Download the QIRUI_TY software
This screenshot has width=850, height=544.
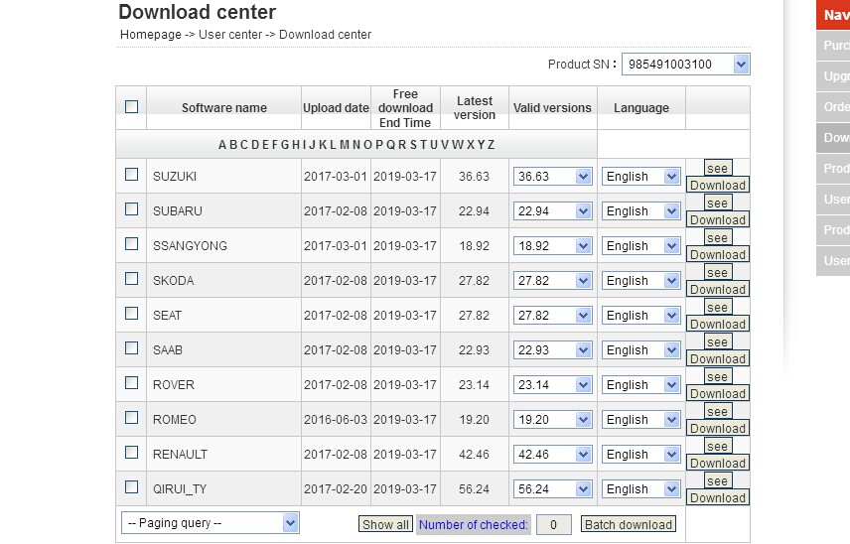tap(718, 498)
